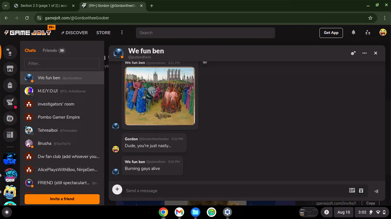Open the Files app from the shelf
This screenshot has height=219, width=391.
[195, 212]
